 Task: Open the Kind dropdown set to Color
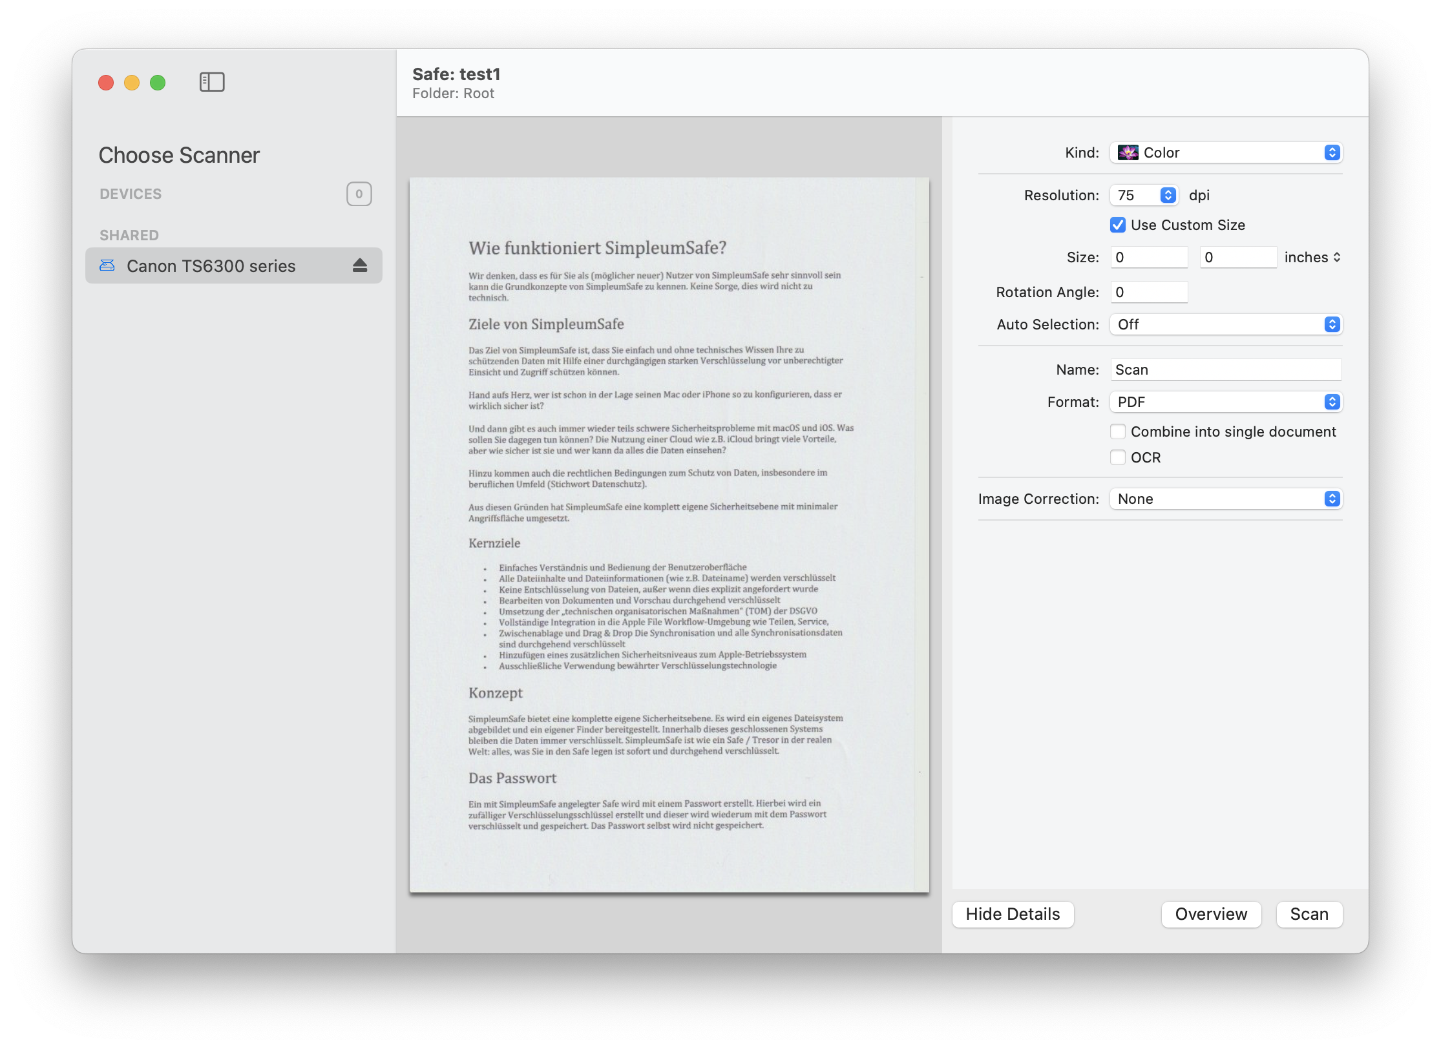click(x=1226, y=152)
